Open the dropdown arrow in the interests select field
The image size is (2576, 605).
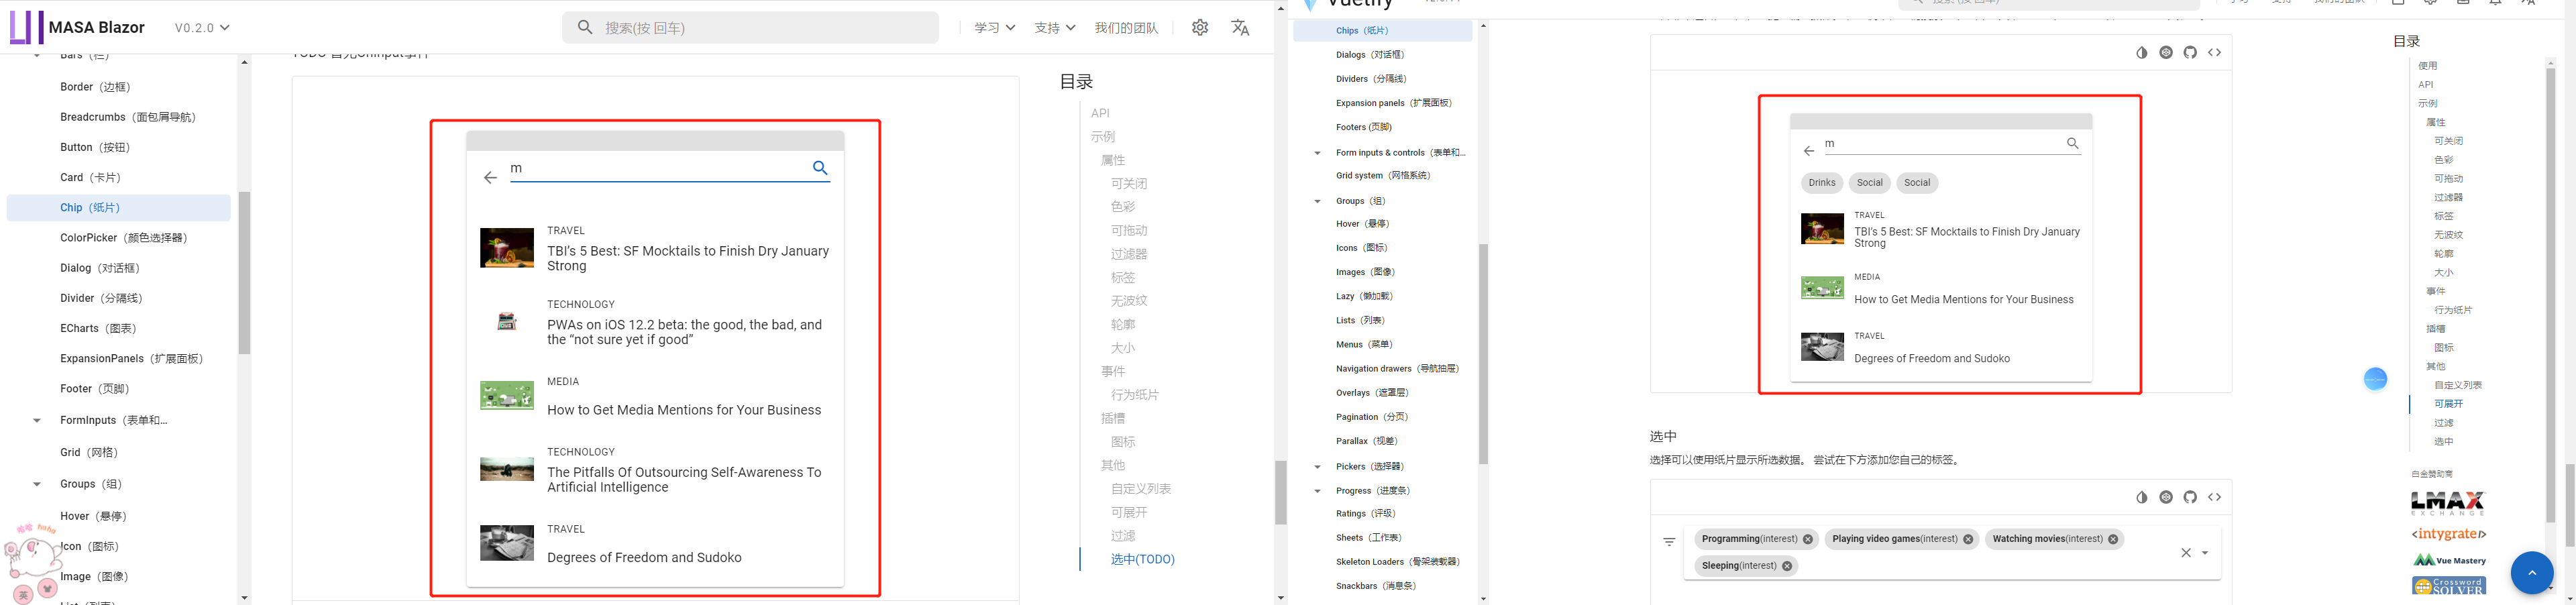(2205, 552)
